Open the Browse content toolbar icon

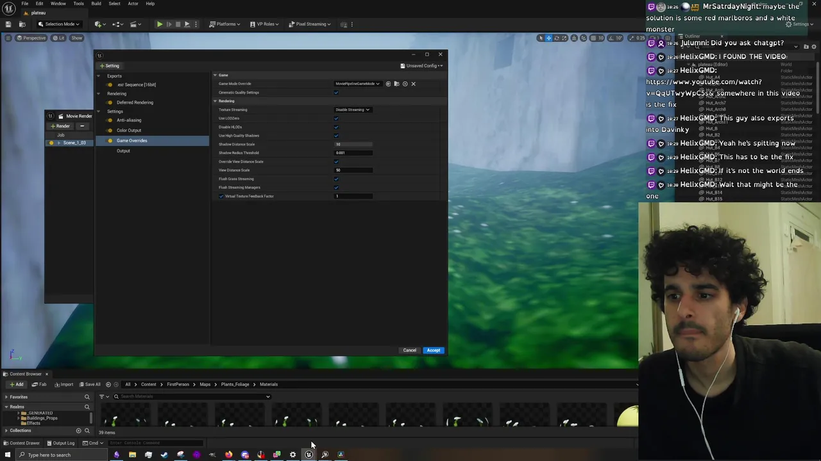coord(22,24)
